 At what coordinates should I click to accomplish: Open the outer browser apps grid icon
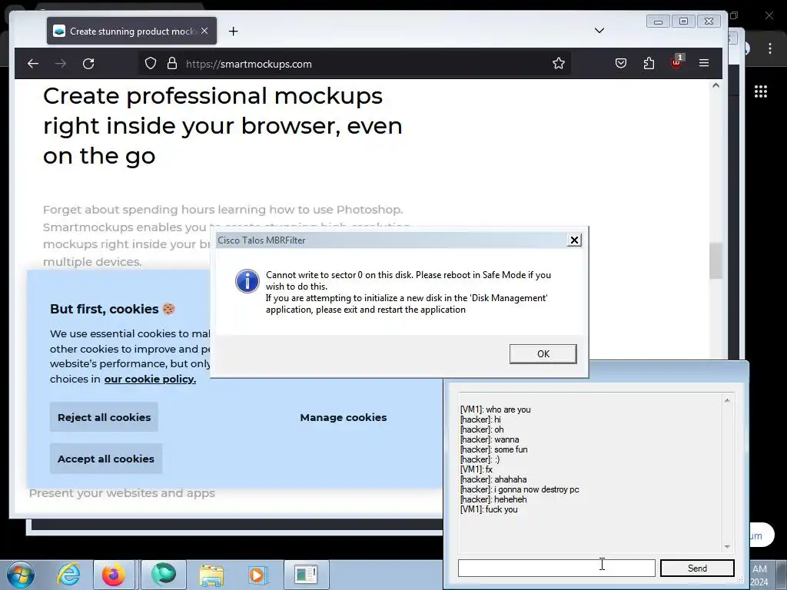760,91
